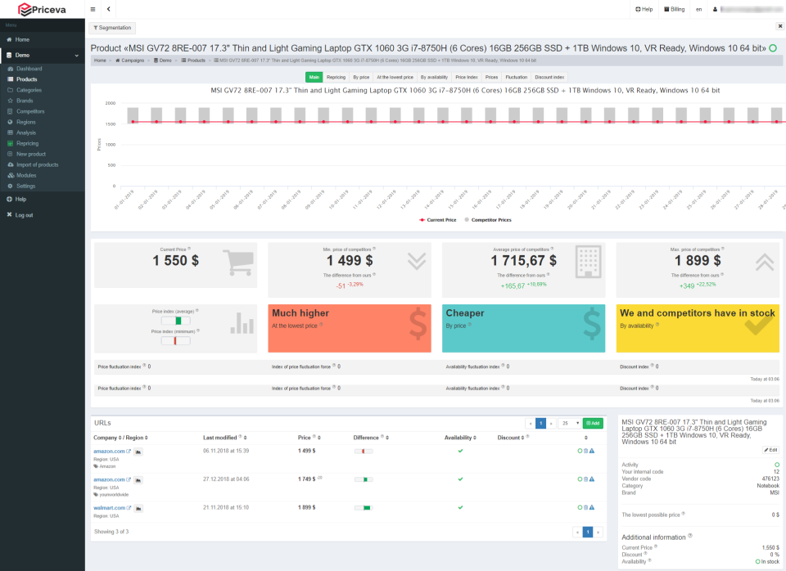This screenshot has height=571, width=786.
Task: Open external link icon next to walmart.com
Action: 129,508
